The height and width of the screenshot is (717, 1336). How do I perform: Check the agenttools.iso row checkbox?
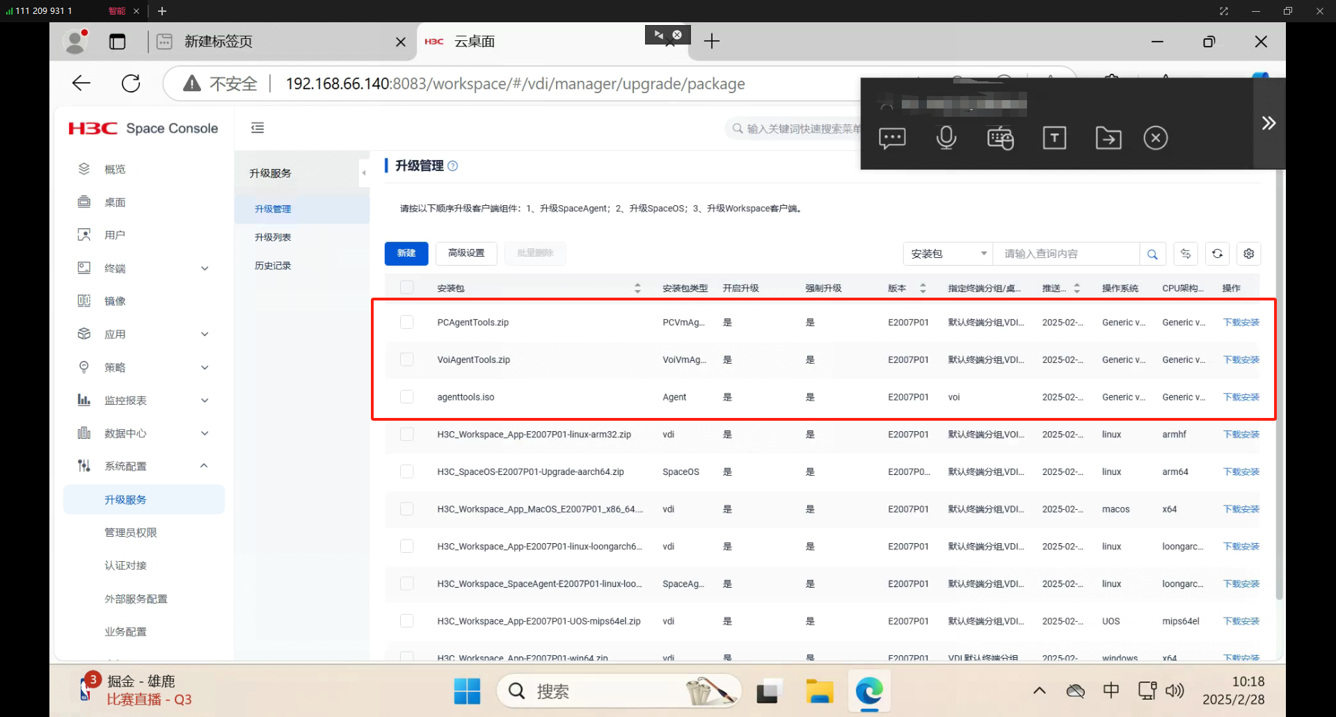pyautogui.click(x=407, y=396)
